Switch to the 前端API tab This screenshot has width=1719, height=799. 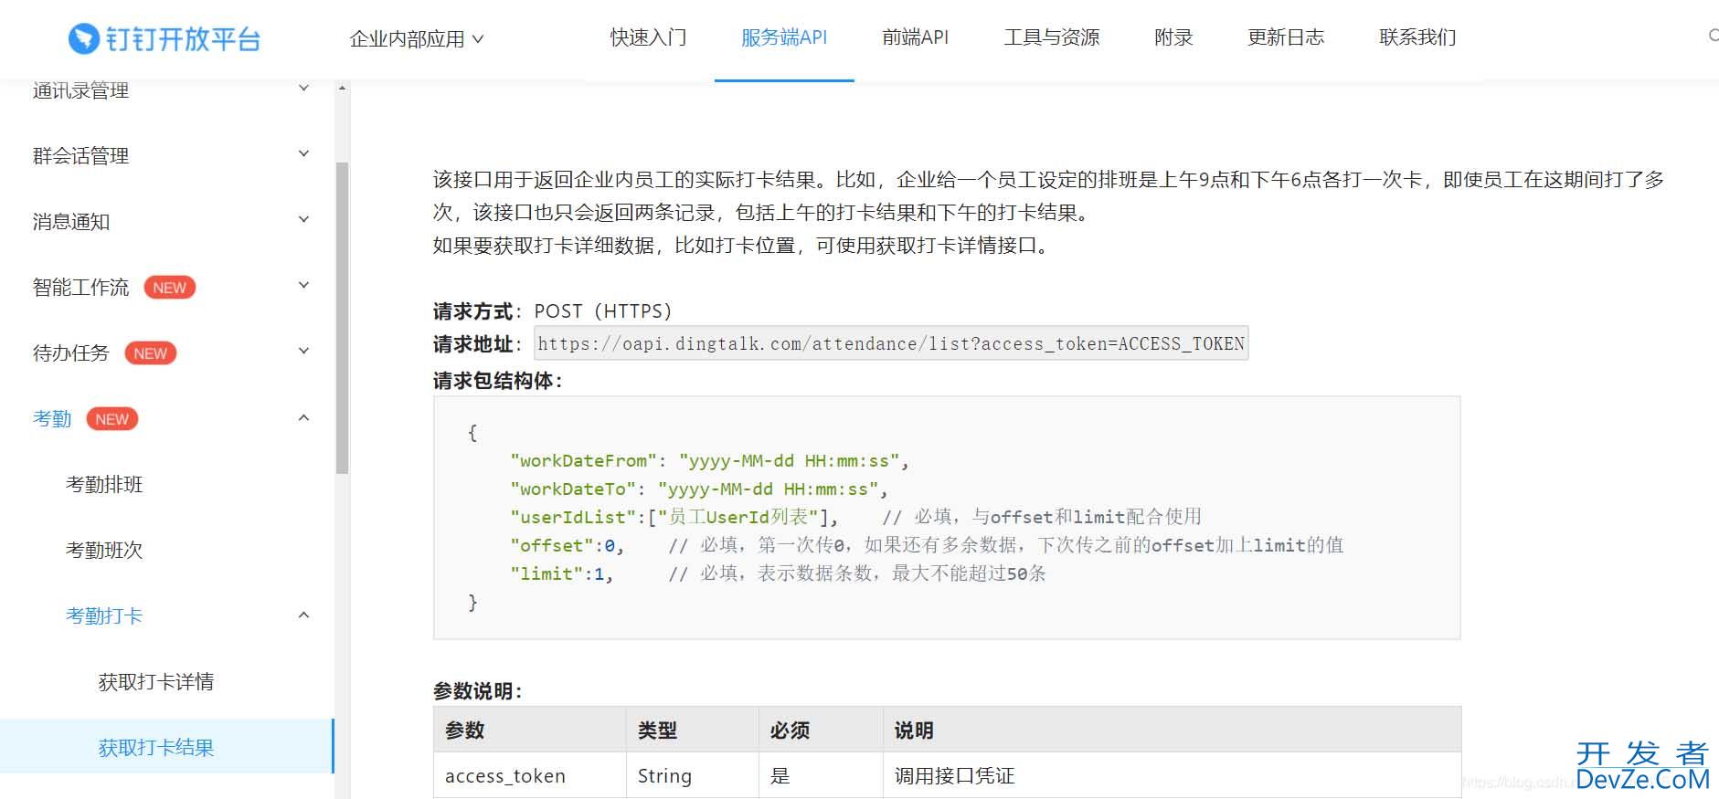915,37
